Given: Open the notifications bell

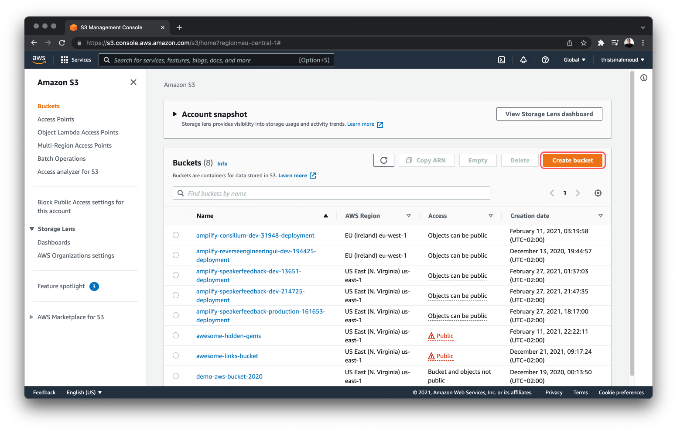Looking at the screenshot, I should tap(523, 60).
